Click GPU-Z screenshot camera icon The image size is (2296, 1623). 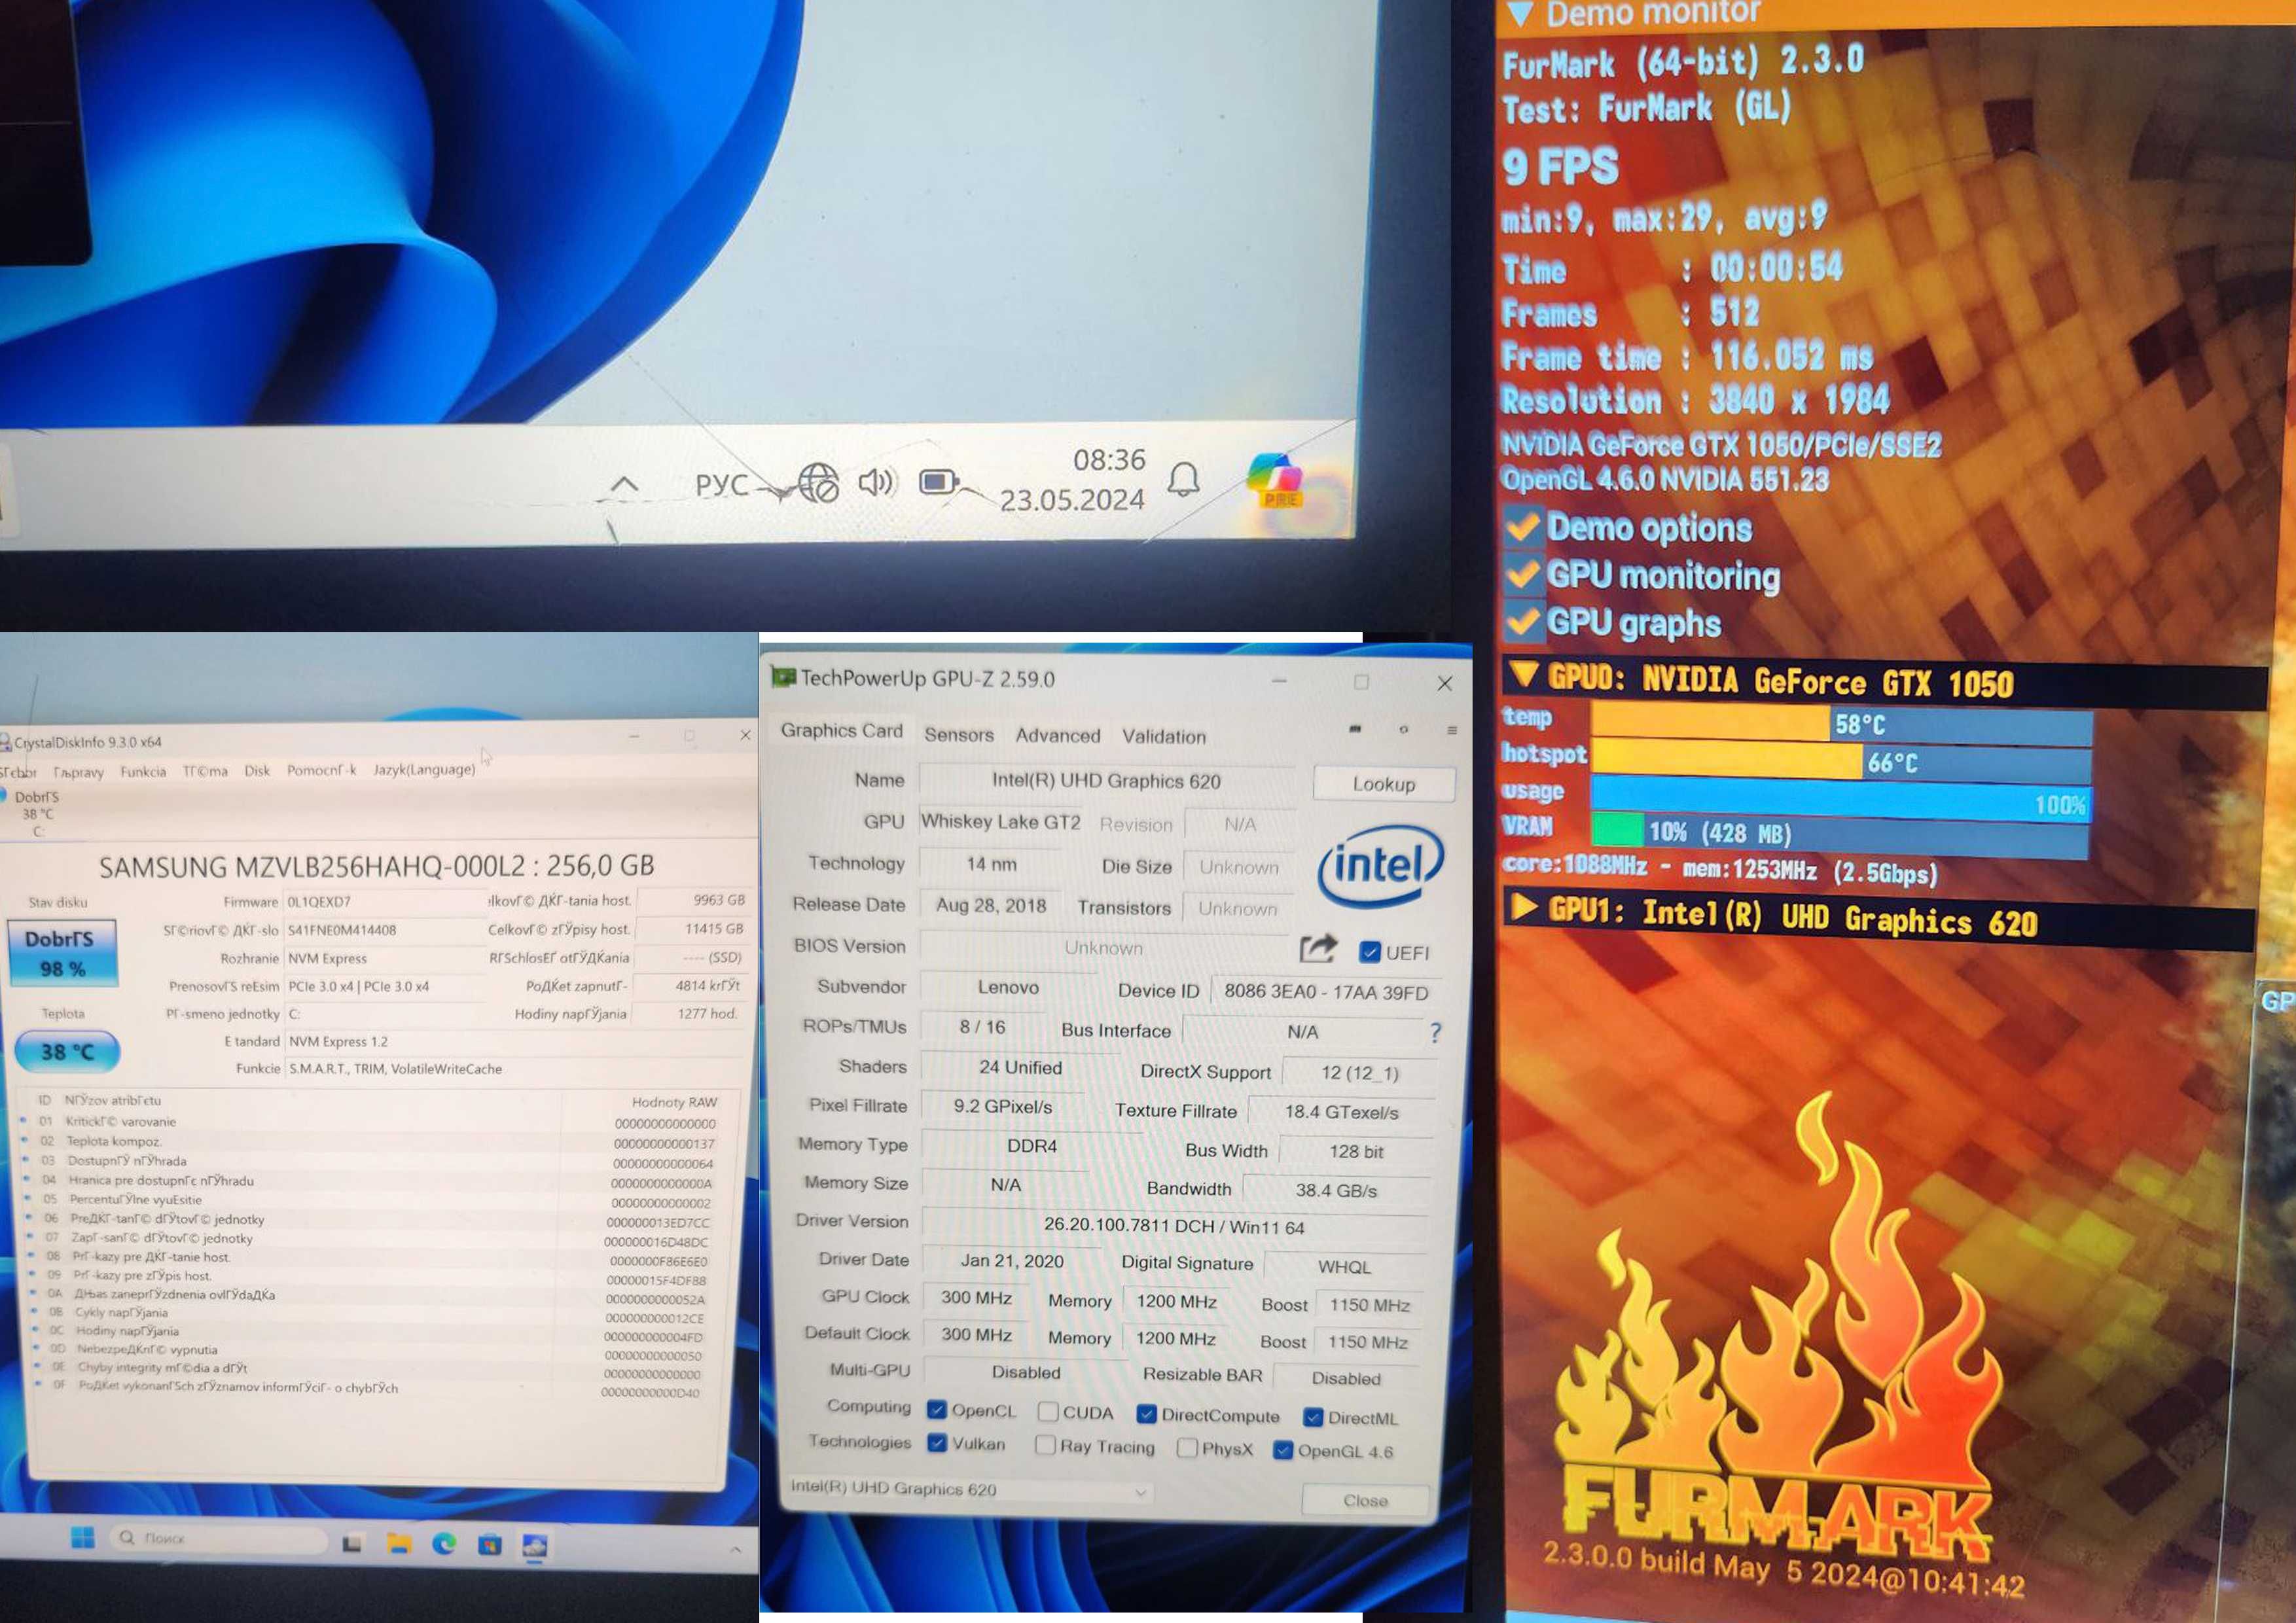click(1355, 729)
